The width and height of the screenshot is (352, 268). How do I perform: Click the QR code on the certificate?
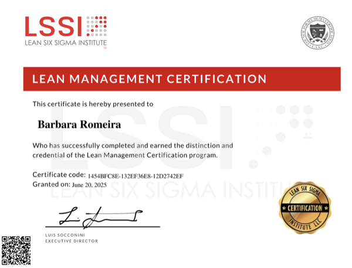(x=16, y=250)
